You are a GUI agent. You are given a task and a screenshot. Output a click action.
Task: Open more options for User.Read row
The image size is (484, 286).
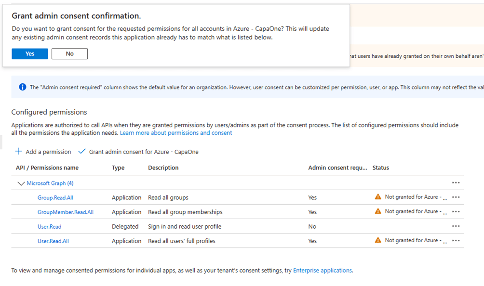[x=456, y=226]
